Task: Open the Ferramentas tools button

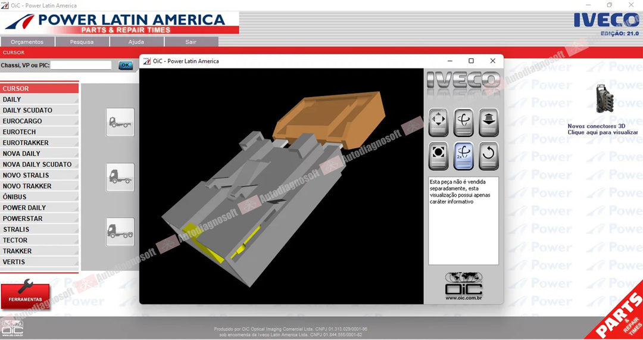Action: (26, 294)
